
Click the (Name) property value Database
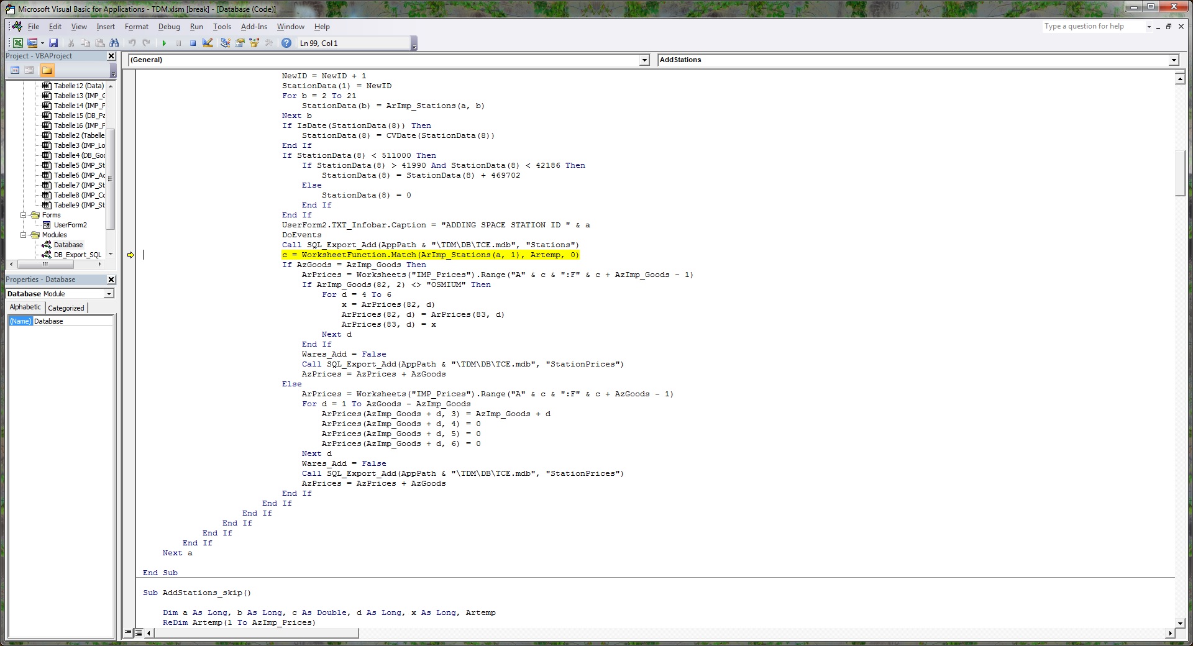[x=73, y=321]
